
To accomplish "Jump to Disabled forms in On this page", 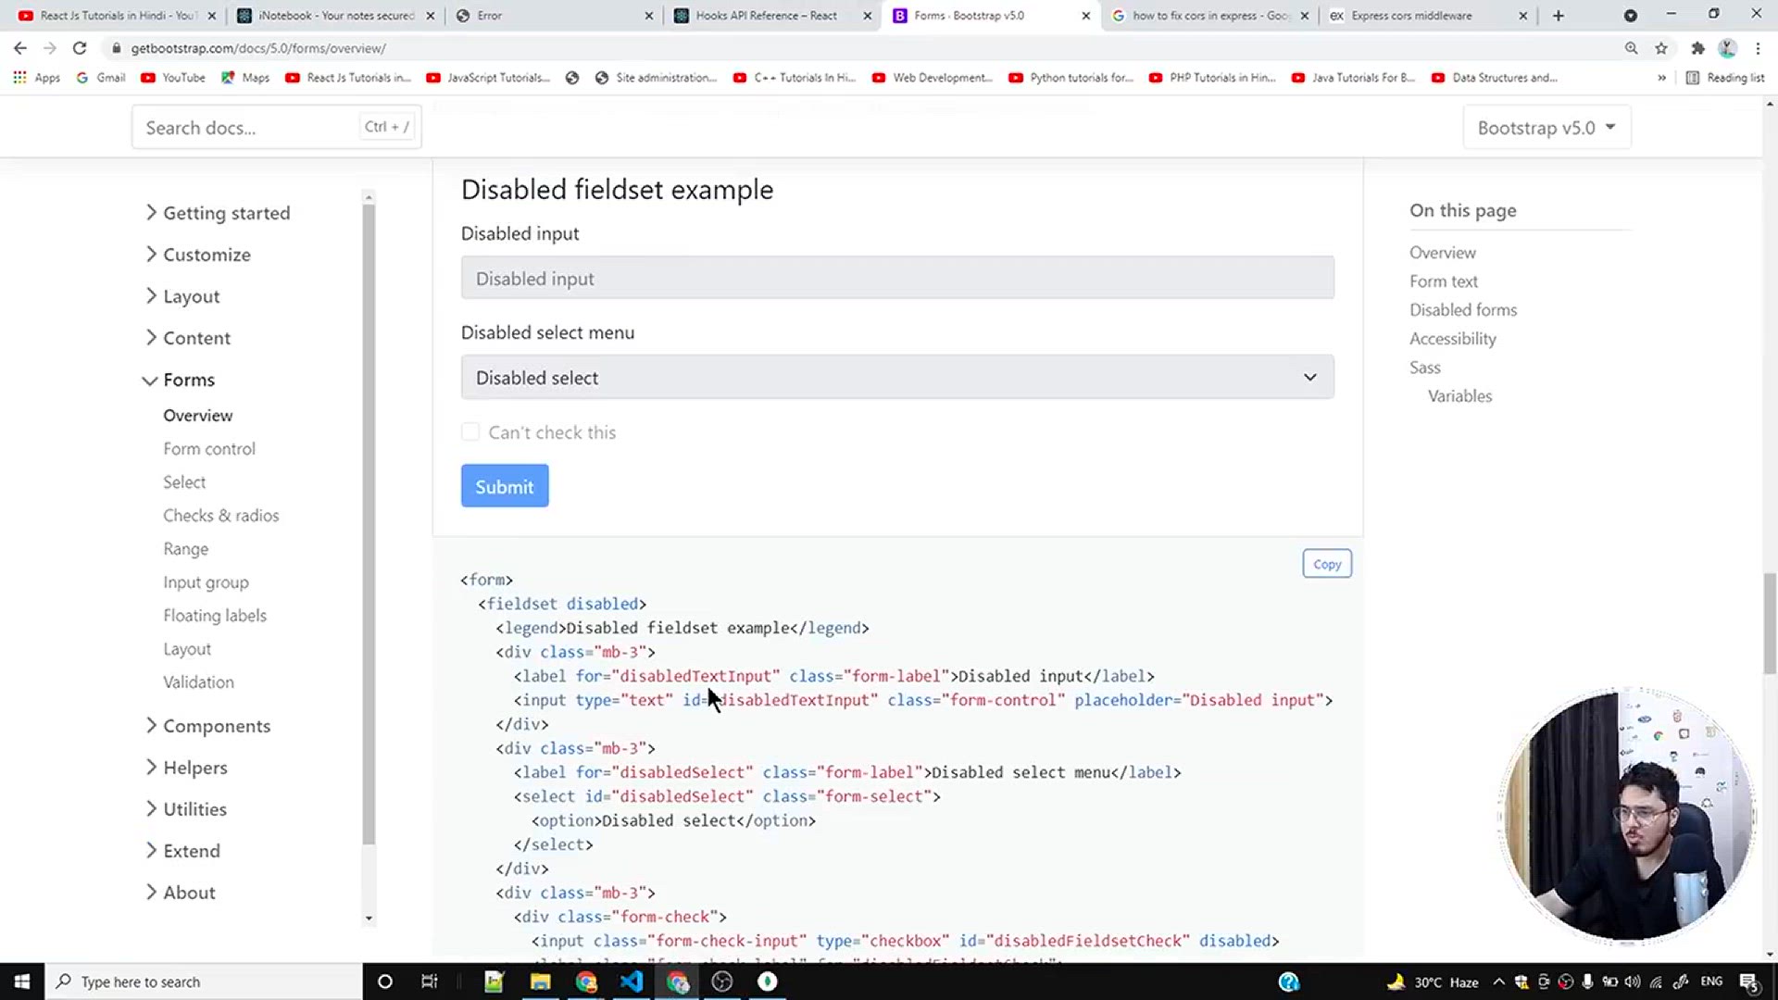I will [x=1463, y=310].
